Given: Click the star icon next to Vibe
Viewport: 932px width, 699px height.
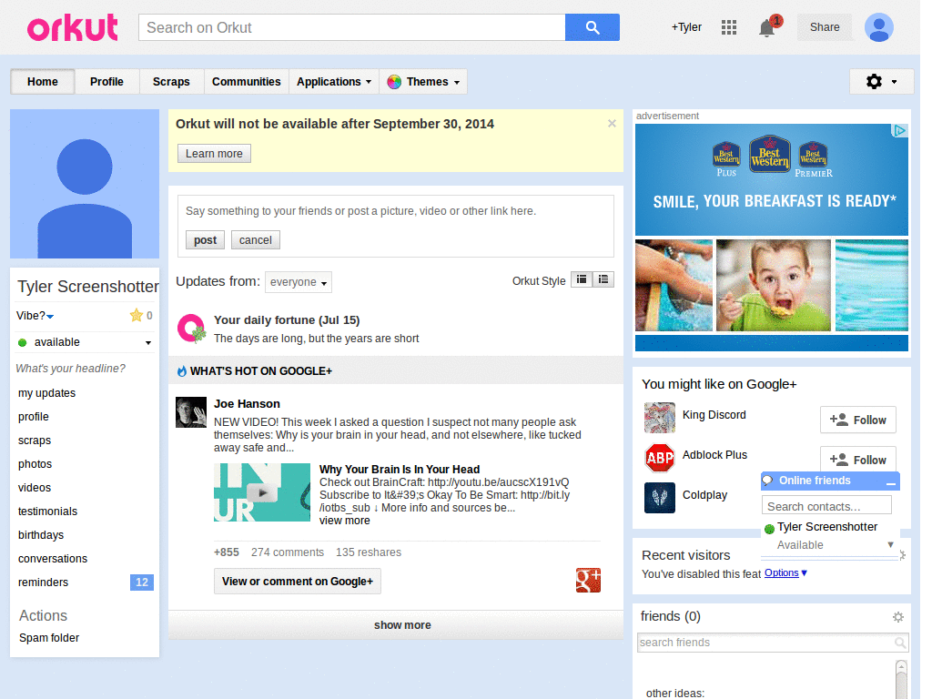Looking at the screenshot, I should coord(137,315).
